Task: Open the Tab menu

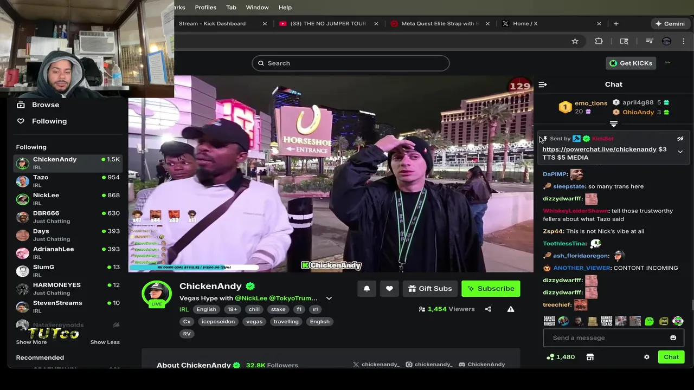Action: pos(231,8)
